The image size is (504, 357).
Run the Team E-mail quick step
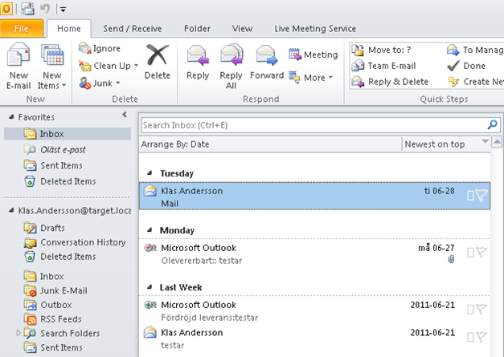[383, 66]
